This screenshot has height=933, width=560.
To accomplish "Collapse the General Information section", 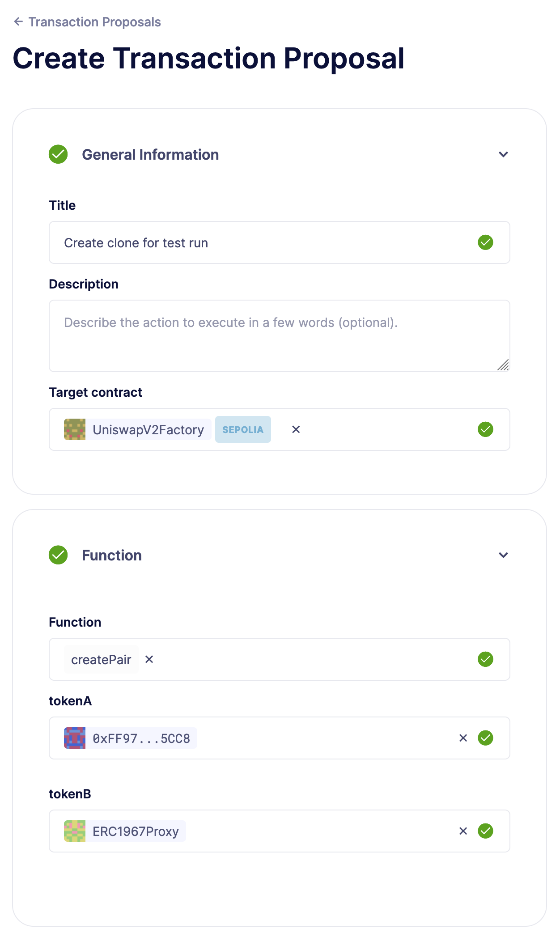I will (x=503, y=154).
